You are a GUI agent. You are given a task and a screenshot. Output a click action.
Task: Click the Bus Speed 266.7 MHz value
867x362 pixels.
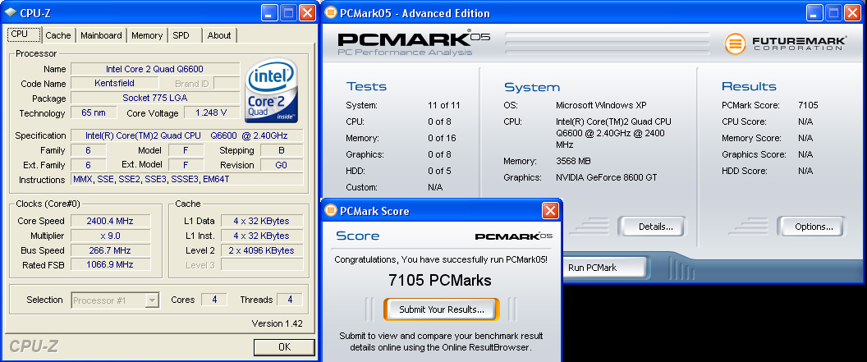pyautogui.click(x=110, y=250)
